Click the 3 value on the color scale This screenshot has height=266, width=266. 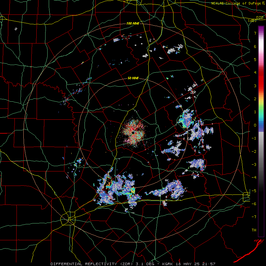[x=255, y=86]
